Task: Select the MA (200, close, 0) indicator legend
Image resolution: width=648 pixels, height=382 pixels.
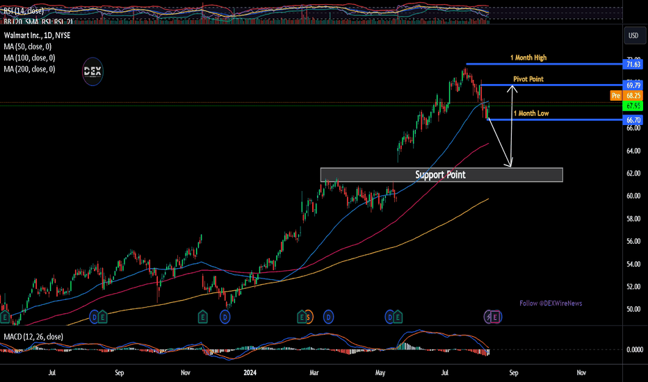Action: pos(29,69)
